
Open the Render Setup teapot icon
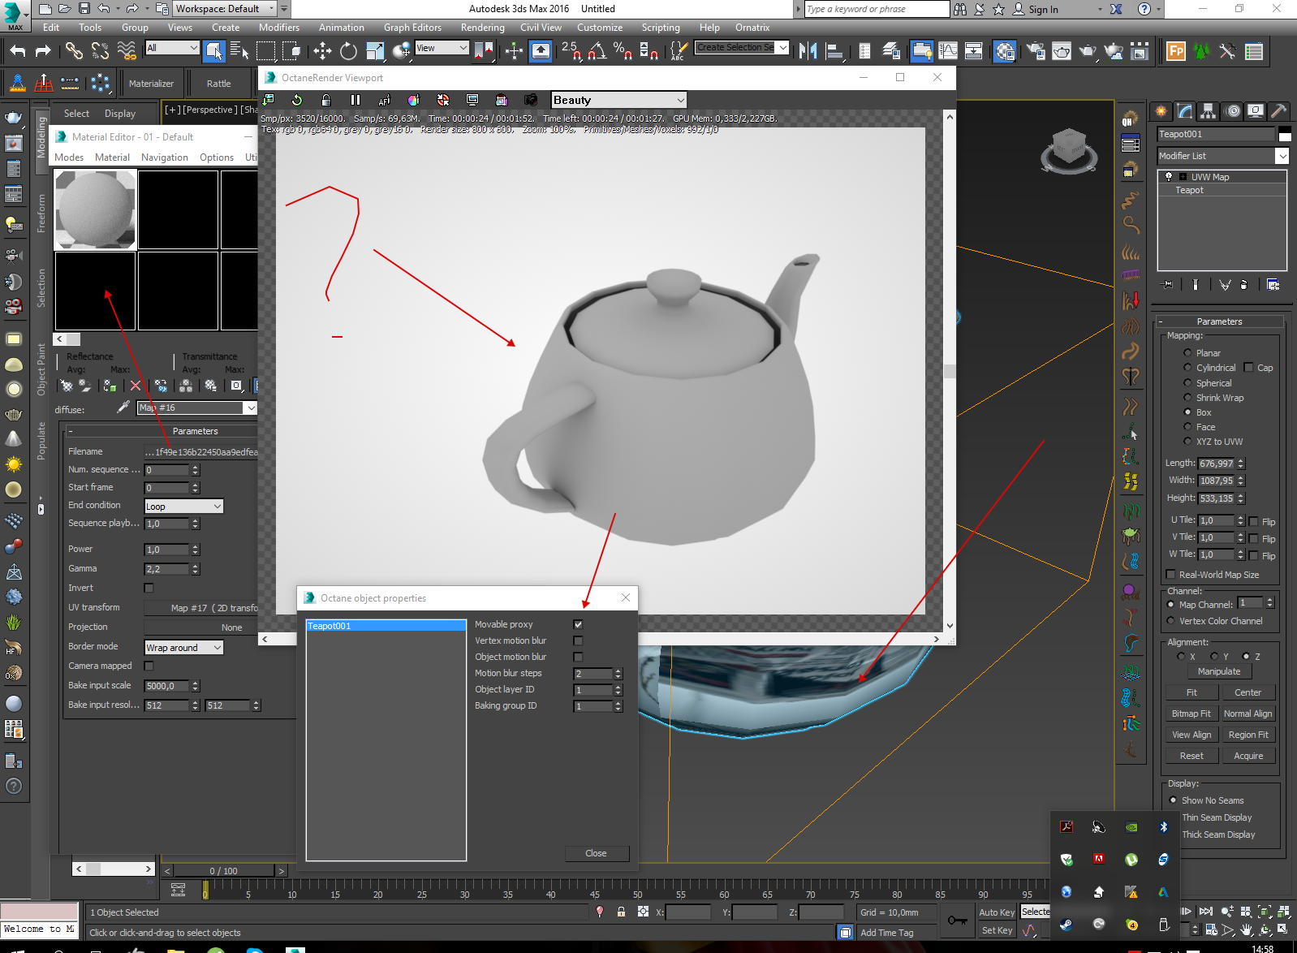[x=1036, y=51]
